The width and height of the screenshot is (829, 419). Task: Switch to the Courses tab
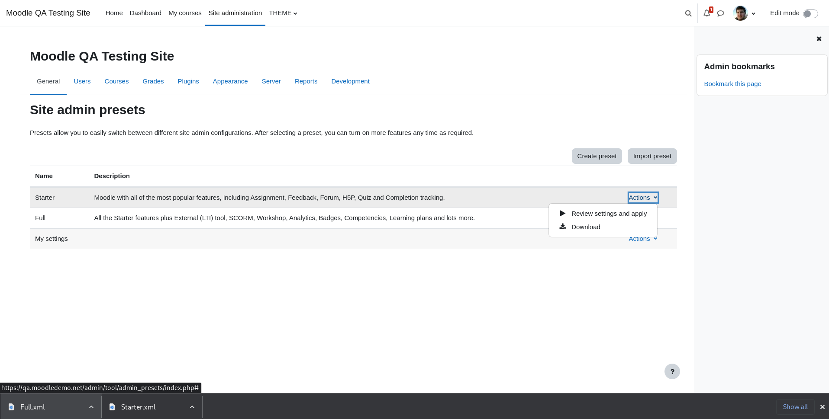(116, 81)
